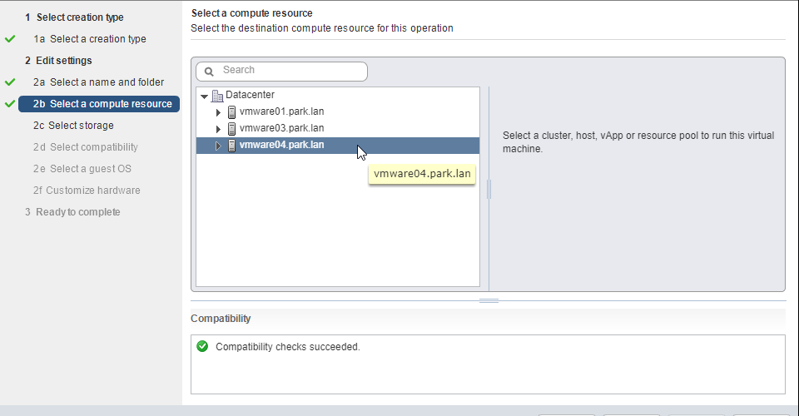Click the green checkmark beside step 1a
799x416 pixels.
[10, 39]
